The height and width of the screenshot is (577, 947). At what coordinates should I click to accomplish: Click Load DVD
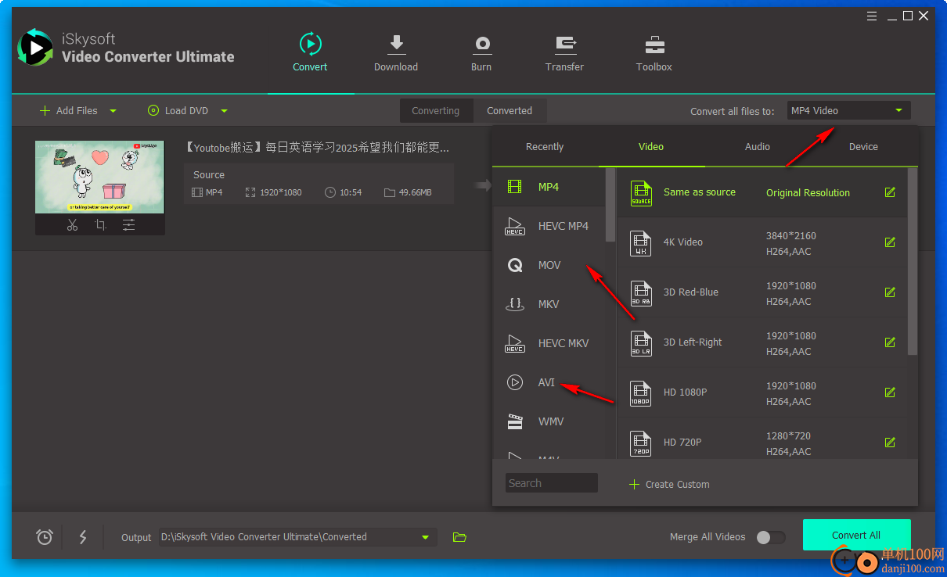pos(178,111)
